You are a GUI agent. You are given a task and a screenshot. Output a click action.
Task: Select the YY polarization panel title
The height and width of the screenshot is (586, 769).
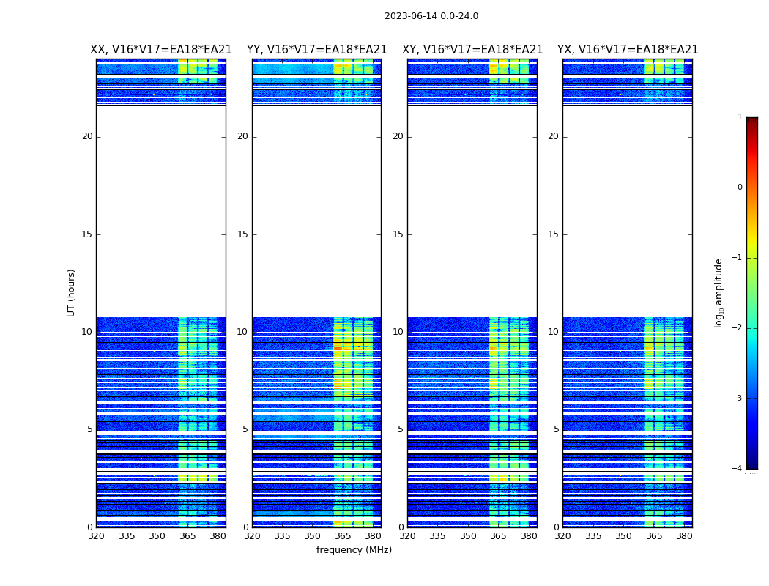(x=316, y=50)
